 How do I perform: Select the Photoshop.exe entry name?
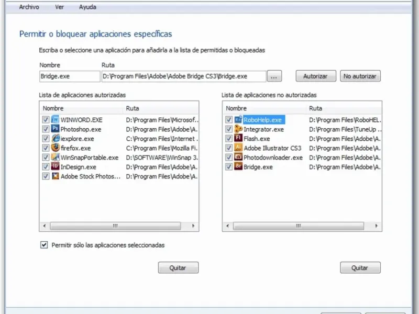pyautogui.click(x=81, y=129)
